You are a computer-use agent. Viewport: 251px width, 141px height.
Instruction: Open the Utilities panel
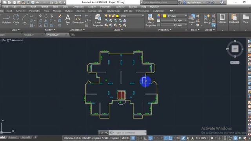coord(222,19)
